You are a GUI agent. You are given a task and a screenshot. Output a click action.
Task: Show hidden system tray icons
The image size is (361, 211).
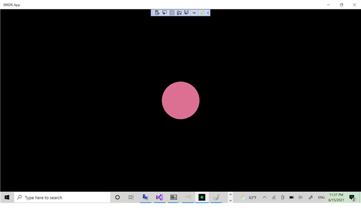264,197
